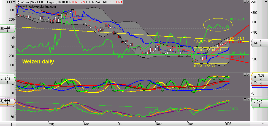Click the -300 level on CCI axis
Viewport: 268px width, 126px height.
click(x=11, y=65)
